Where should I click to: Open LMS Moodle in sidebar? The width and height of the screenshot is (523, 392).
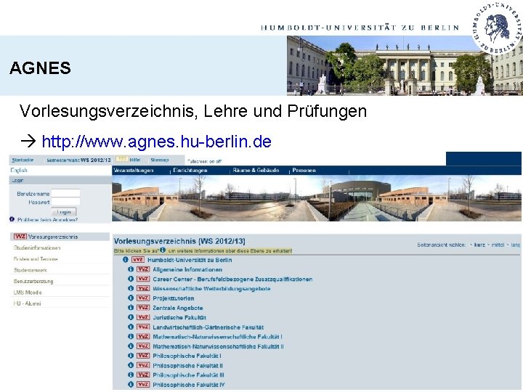pos(28,293)
